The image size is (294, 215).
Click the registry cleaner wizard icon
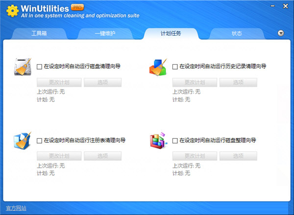(22, 141)
